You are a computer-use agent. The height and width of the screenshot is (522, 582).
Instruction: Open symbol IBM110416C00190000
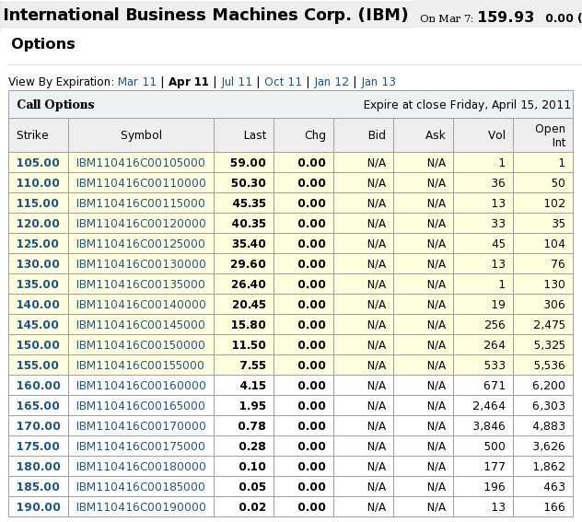coord(141,506)
